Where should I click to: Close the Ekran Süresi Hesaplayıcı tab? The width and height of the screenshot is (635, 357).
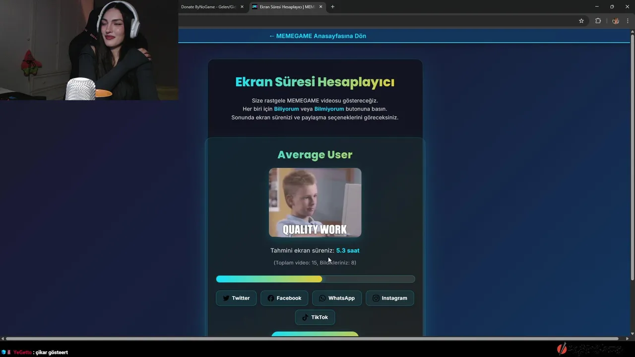coord(320,7)
